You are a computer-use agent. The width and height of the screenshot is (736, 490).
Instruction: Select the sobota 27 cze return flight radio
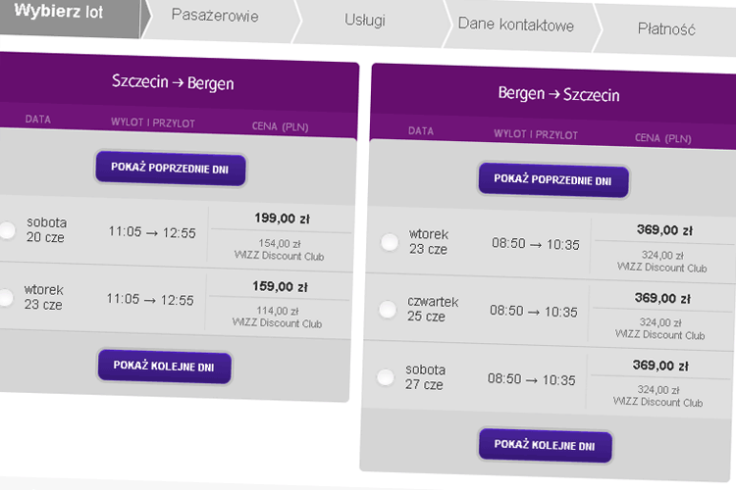(386, 377)
